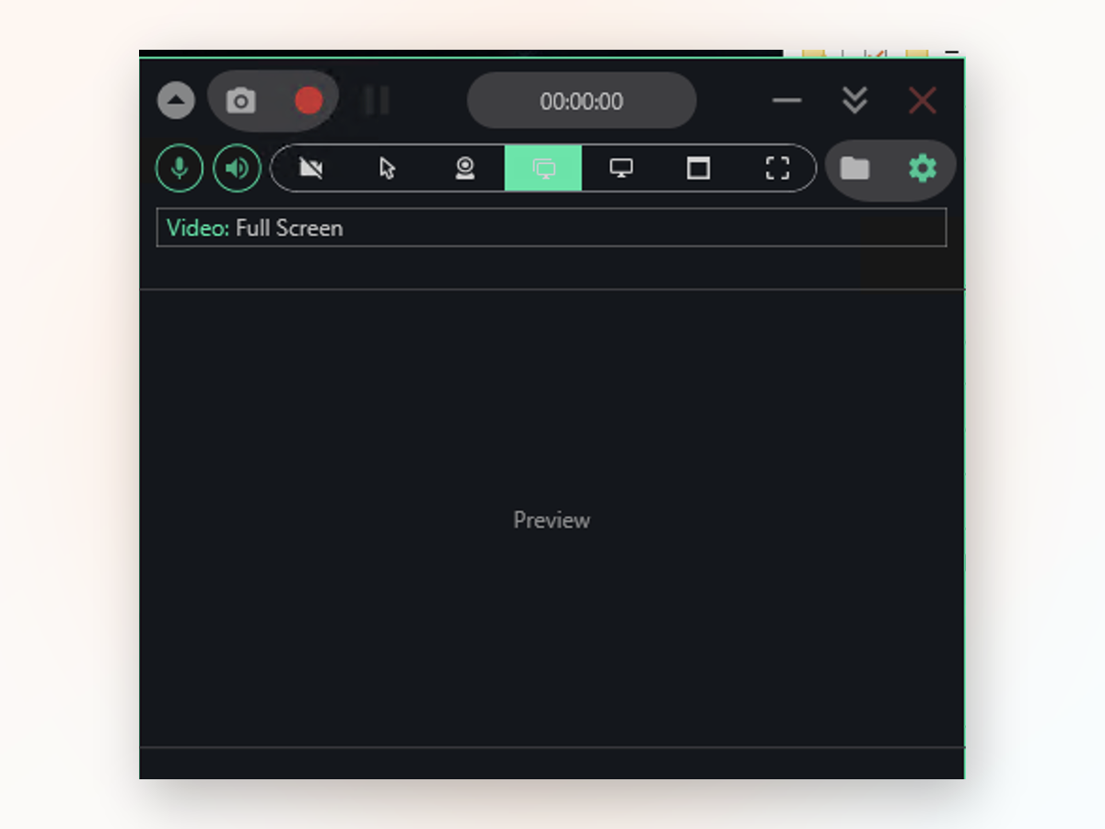
Task: Click the Preview area
Action: pos(552,519)
